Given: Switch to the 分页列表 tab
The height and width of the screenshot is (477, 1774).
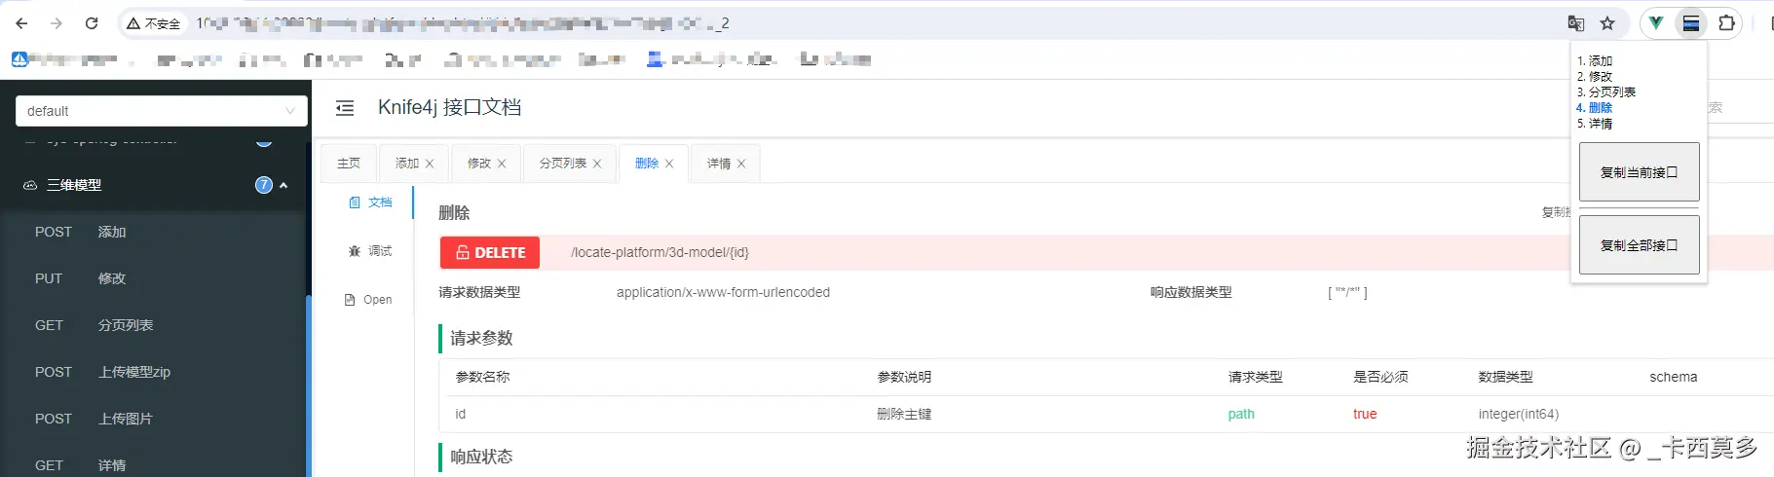Looking at the screenshot, I should (x=563, y=164).
